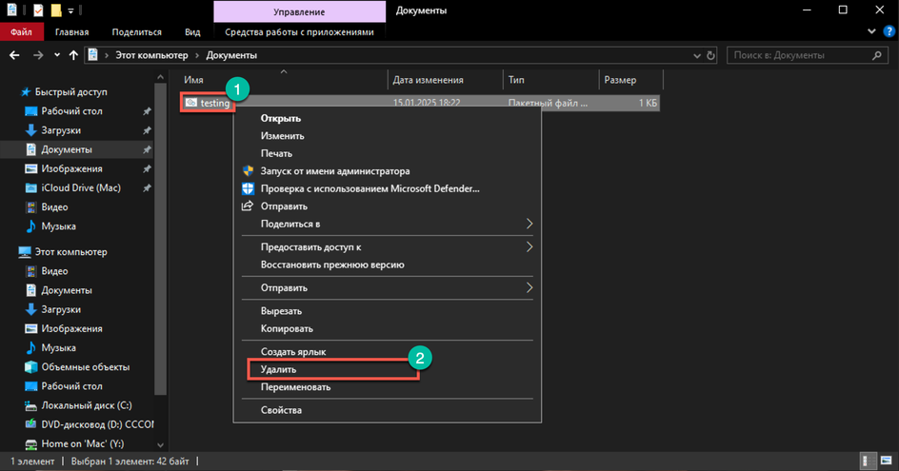
Task: Go up one folder level arrow
Action: (x=73, y=55)
